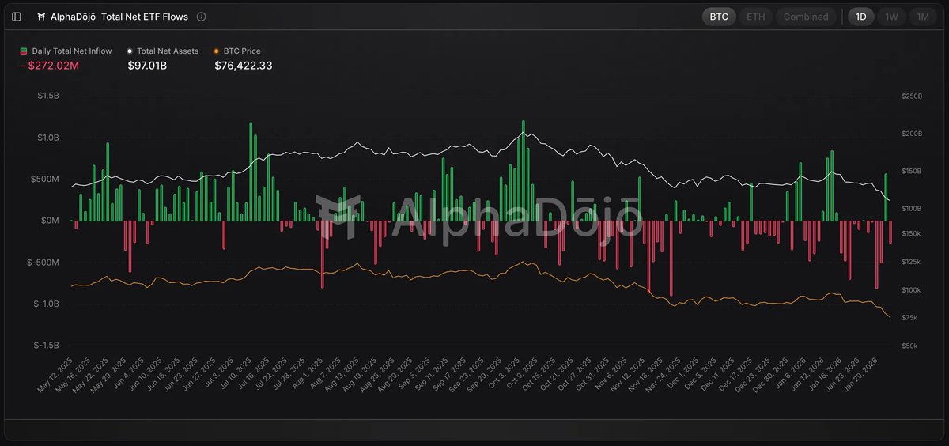Select the BTC asset tab

click(x=719, y=17)
